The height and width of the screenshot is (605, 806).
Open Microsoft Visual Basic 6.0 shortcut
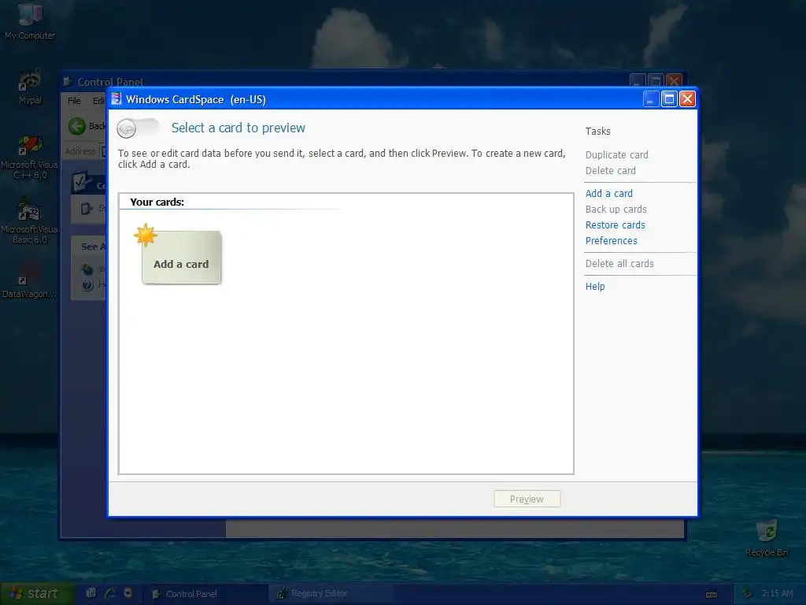tap(30, 221)
